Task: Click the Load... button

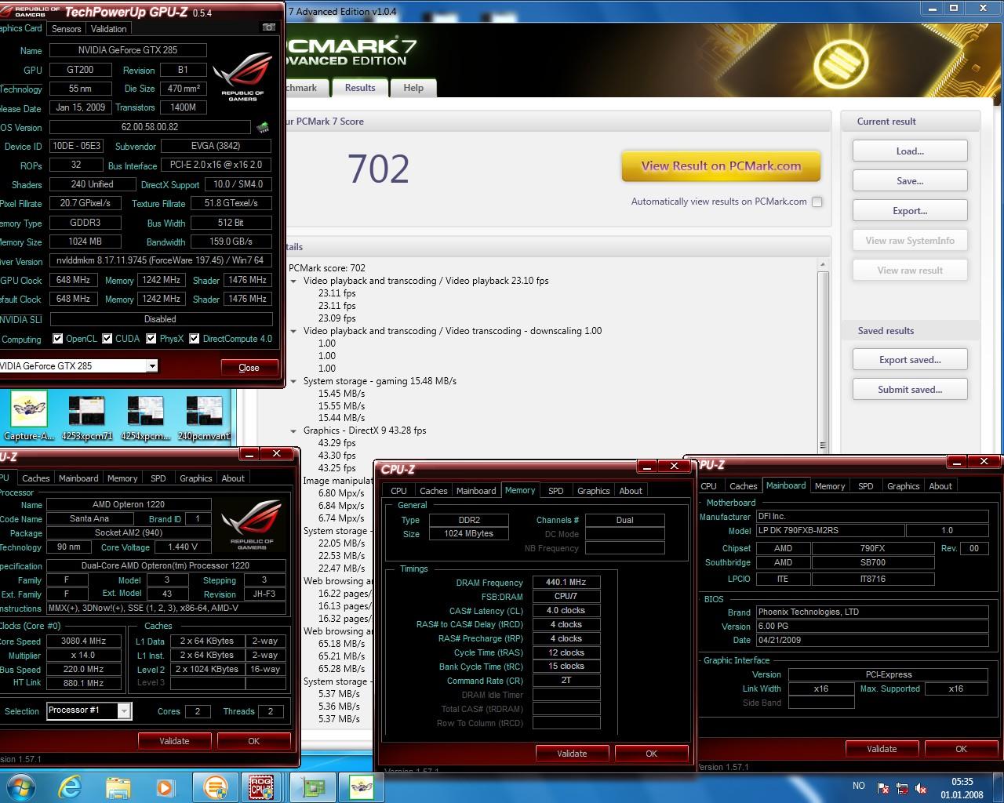Action: [910, 151]
